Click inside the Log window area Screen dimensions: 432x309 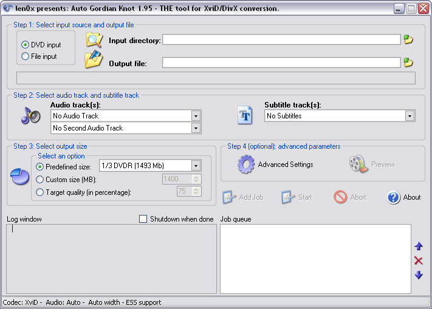pos(111,259)
